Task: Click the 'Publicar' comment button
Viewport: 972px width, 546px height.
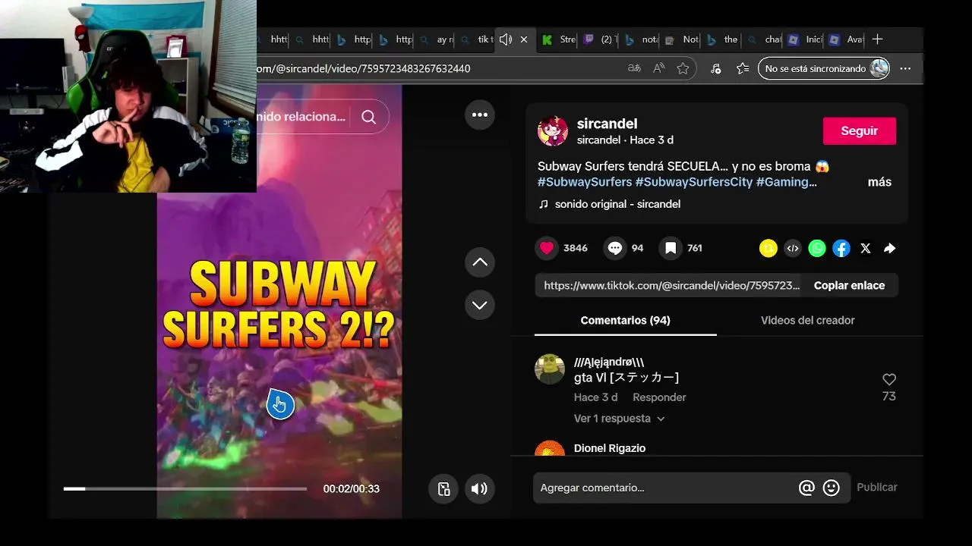Action: [877, 488]
